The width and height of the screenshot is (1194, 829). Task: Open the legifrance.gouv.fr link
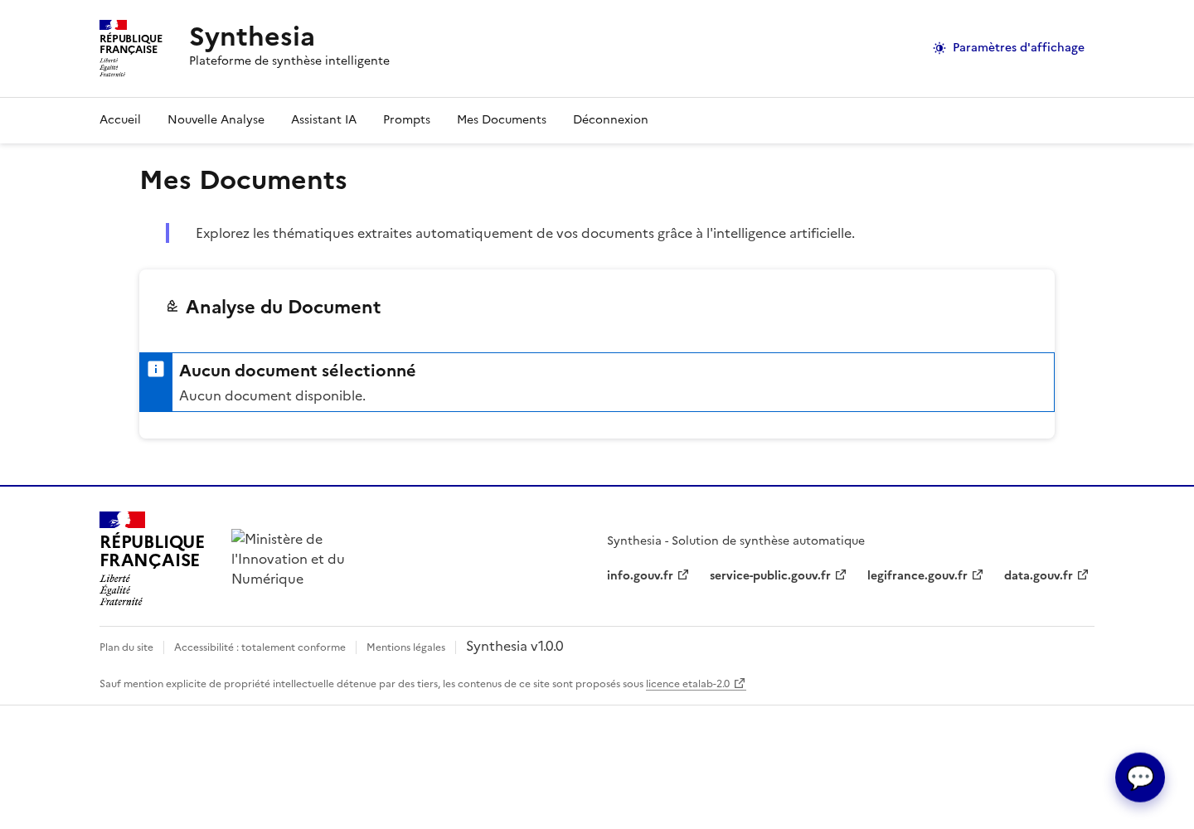coord(925,575)
